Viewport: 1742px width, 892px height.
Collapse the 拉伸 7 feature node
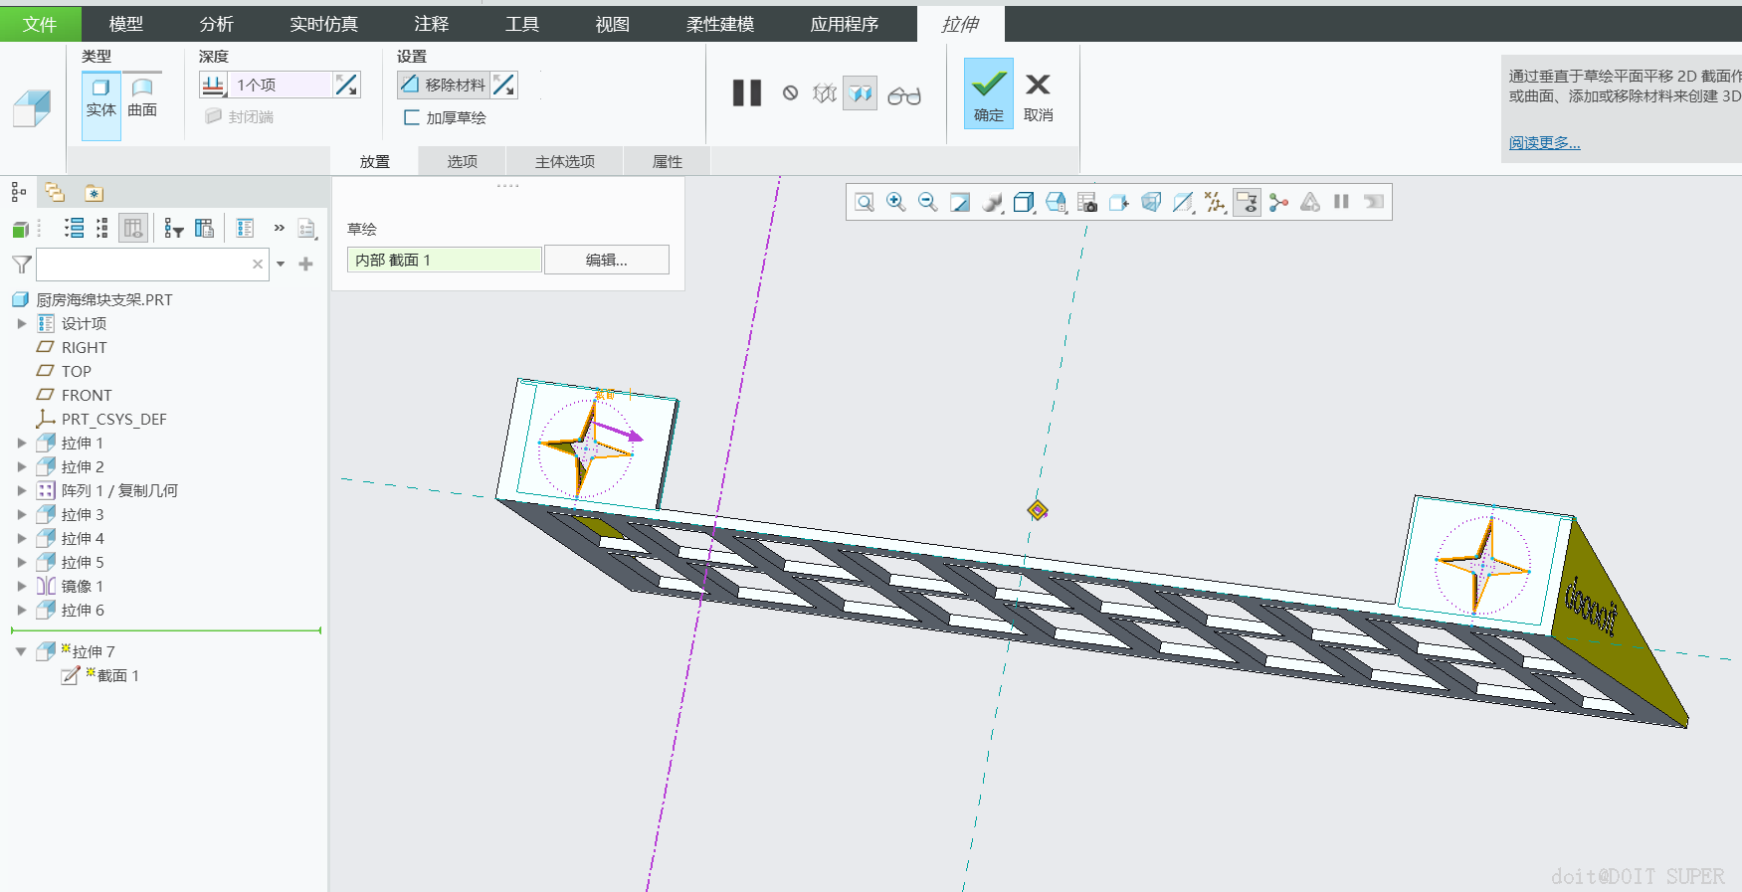[21, 652]
